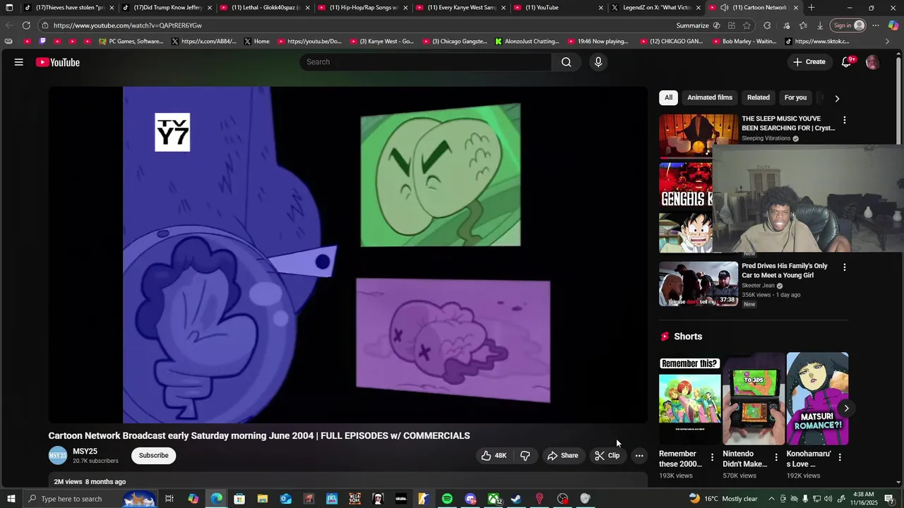904x508 pixels.
Task: Share this video
Action: coord(562,456)
